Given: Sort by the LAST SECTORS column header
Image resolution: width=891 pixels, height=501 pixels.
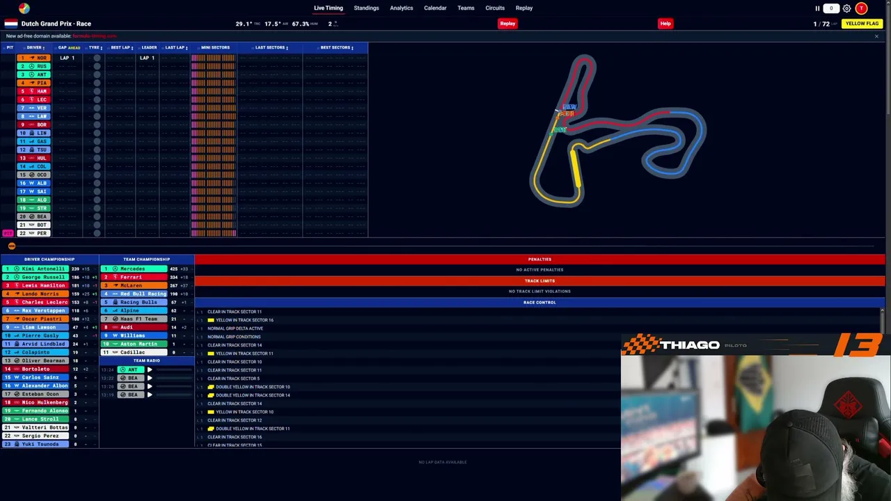Looking at the screenshot, I should [271, 47].
